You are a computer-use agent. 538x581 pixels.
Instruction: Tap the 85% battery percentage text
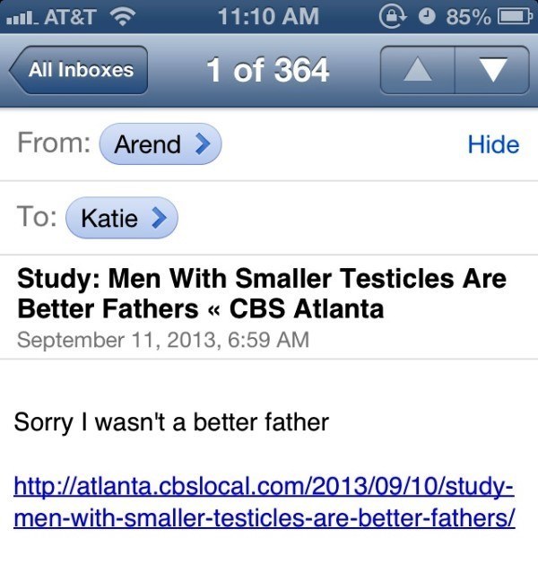coord(468,16)
